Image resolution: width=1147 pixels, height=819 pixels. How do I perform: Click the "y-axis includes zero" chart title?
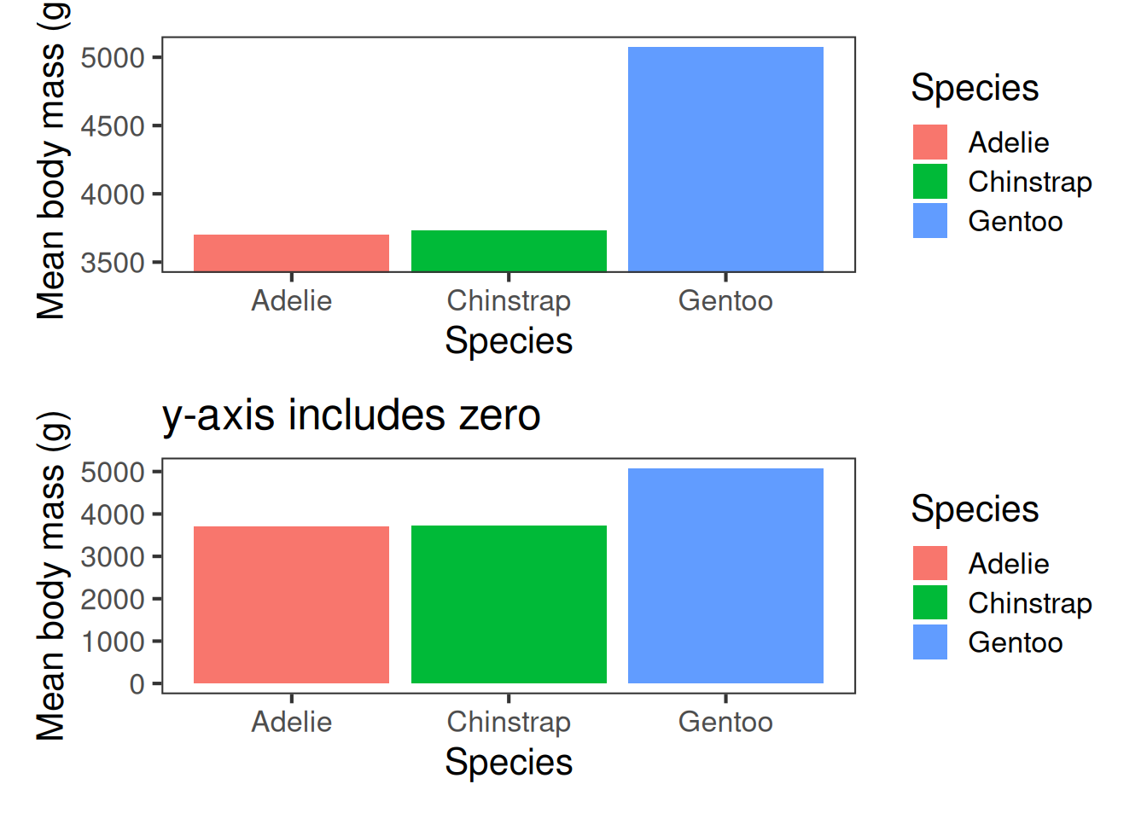click(x=351, y=415)
